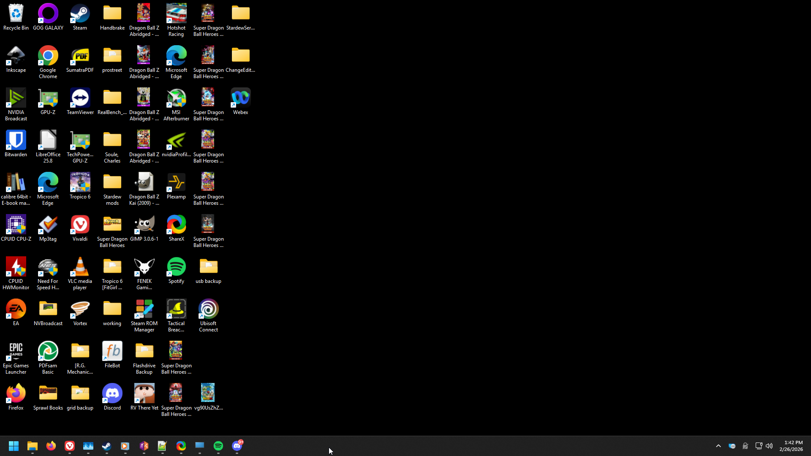The width and height of the screenshot is (811, 456).
Task: Launch calibre 64bit E-book manager
Action: [16, 189]
